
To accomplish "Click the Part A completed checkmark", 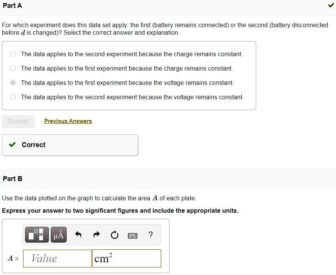I will 331,6.
